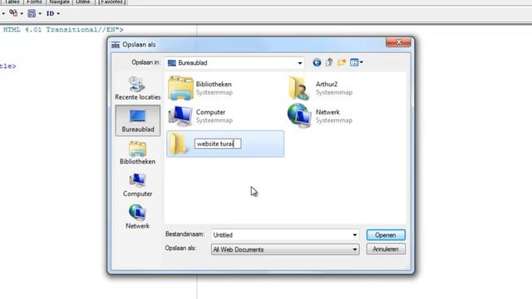Open Computer in the places bar
This screenshot has height=299, width=532.
(x=137, y=185)
